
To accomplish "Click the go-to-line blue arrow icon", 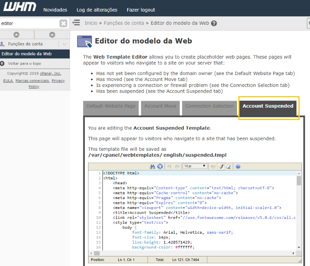I will click(160, 167).
